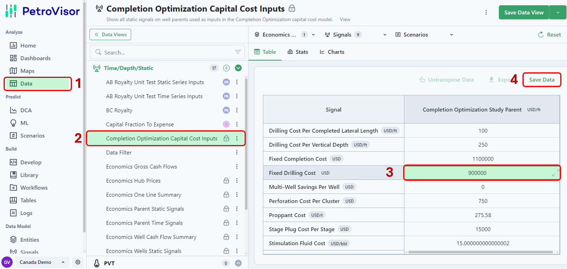This screenshot has width=567, height=269.
Task: Focus the Search input field
Action: click(x=167, y=52)
